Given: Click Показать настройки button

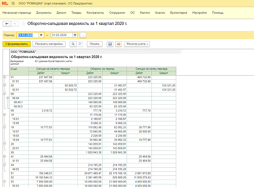Looking at the screenshot, I should (x=49, y=44).
